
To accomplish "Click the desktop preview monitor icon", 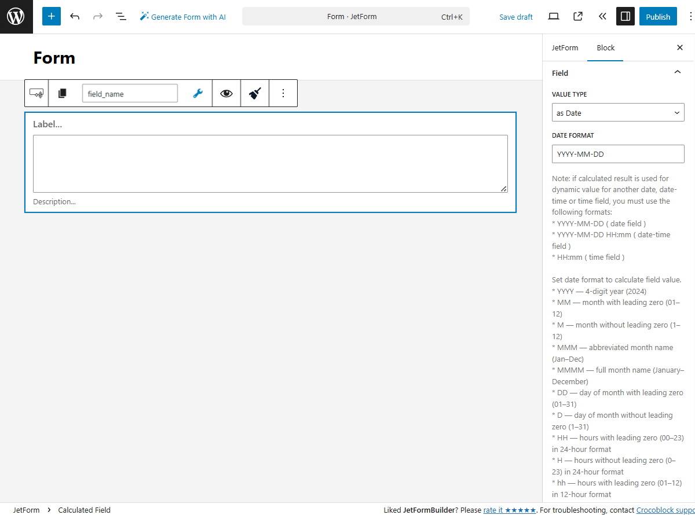I will coord(553,16).
